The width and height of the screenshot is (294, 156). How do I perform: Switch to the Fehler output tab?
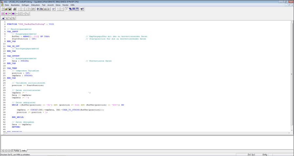(x=16, y=151)
